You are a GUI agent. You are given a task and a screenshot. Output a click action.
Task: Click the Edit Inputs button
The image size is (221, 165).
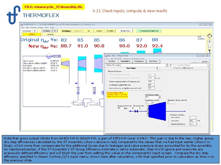pos(47,31)
